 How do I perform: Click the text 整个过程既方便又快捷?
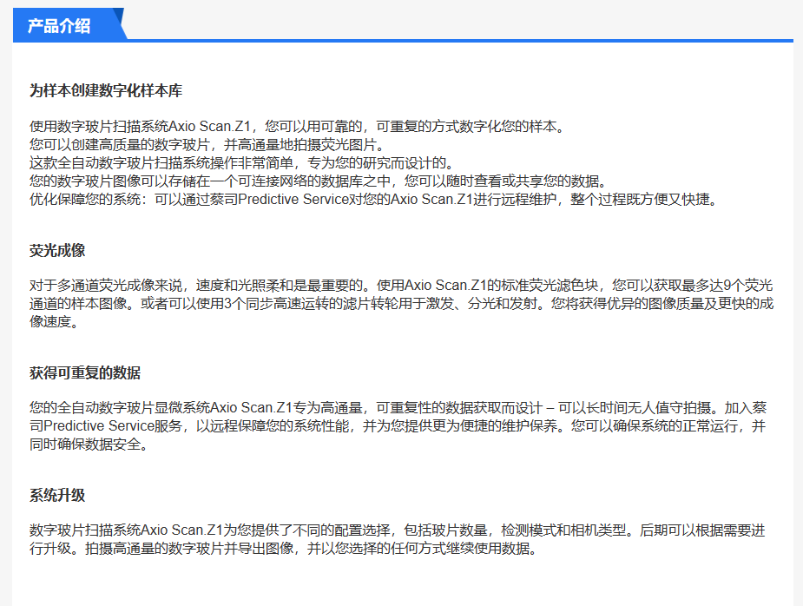point(642,199)
